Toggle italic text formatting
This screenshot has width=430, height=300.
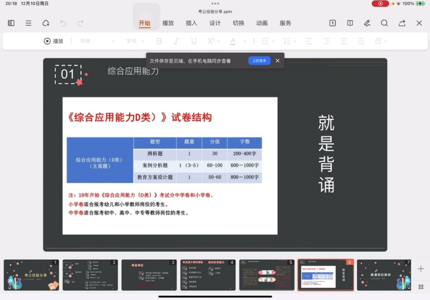point(176,41)
